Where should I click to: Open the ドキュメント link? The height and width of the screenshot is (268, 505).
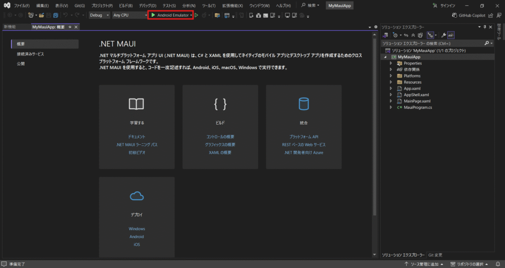(137, 137)
